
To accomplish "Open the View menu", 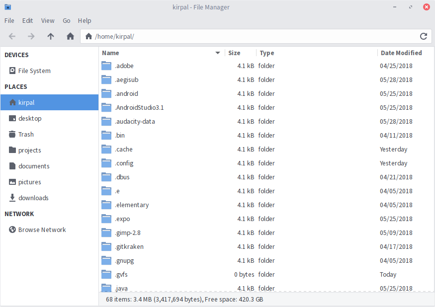I will coord(48,21).
